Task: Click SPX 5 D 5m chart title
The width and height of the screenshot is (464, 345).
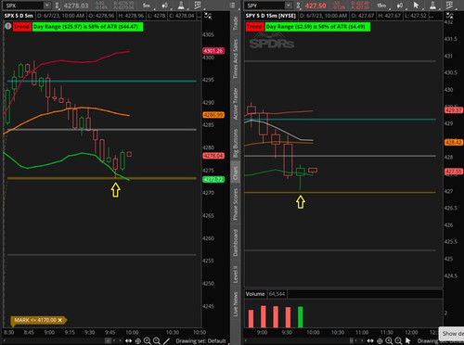Action: click(19, 16)
